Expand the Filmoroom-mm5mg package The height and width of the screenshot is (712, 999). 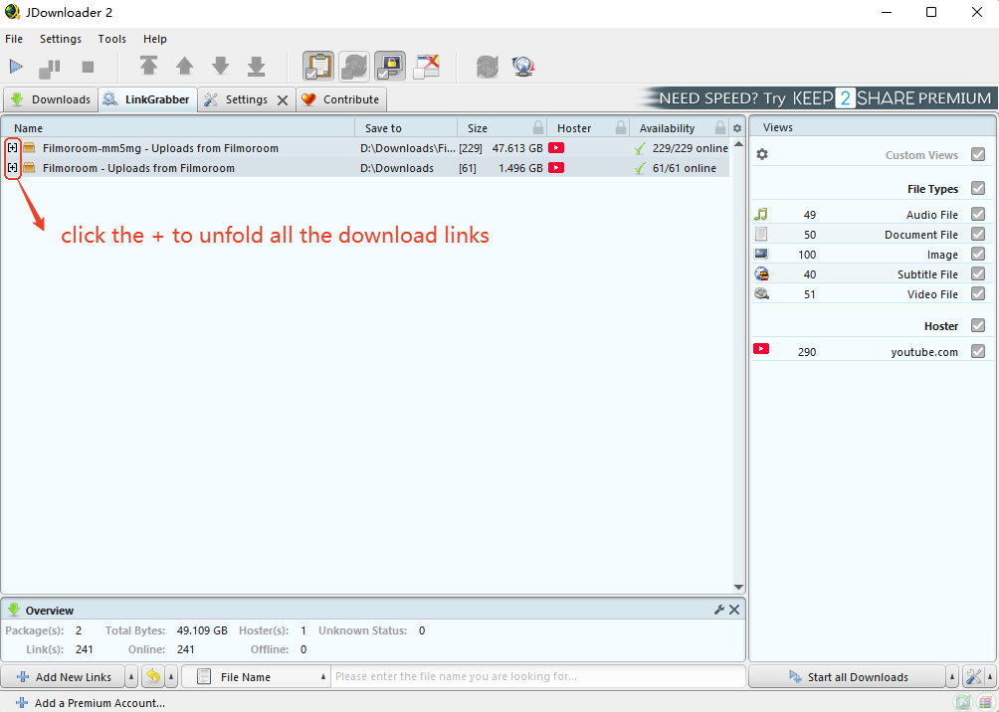(12, 148)
